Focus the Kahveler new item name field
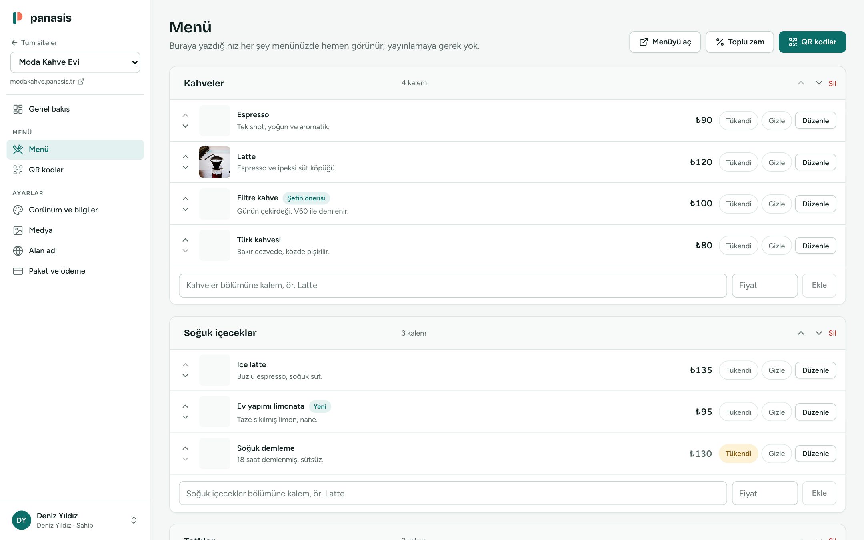864x540 pixels. [x=453, y=286]
